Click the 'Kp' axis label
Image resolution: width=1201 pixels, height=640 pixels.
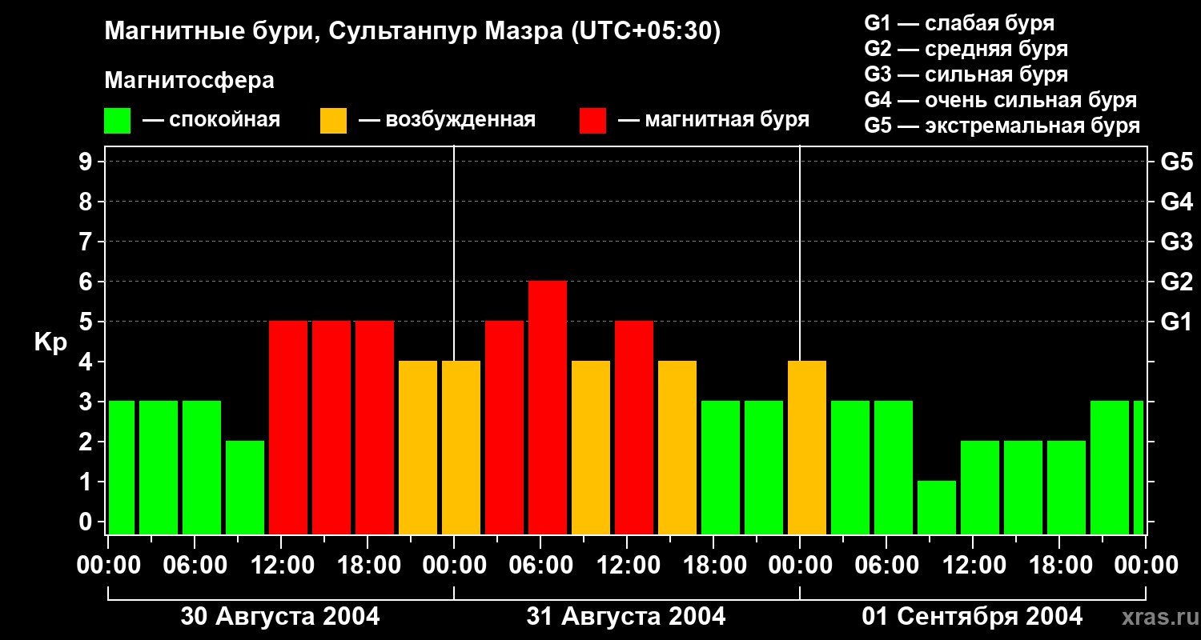coord(50,343)
